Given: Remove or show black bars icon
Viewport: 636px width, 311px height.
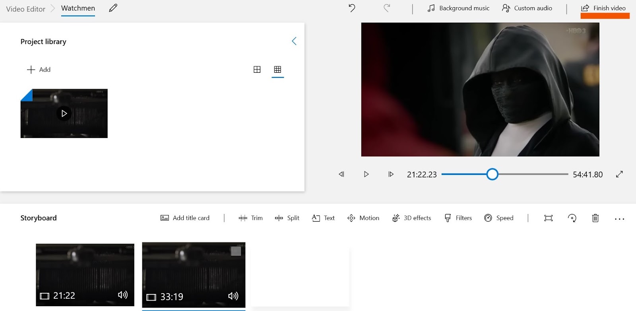Looking at the screenshot, I should coord(549,218).
